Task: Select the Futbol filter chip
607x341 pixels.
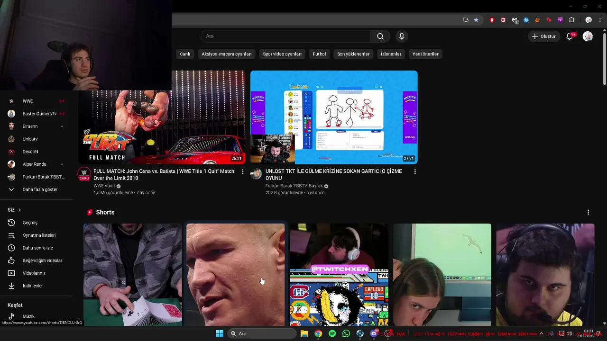Action: click(319, 54)
